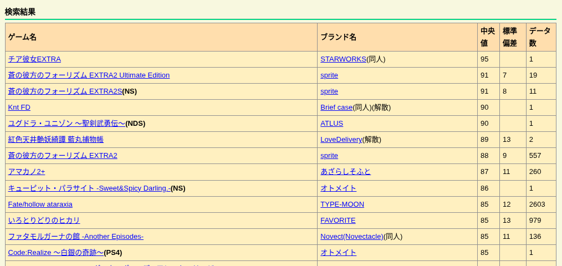Open the FAVORITE brand link
This screenshot has height=266, width=562.
338,221
